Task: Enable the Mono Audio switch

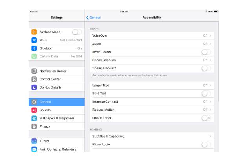Action: (x=206, y=144)
